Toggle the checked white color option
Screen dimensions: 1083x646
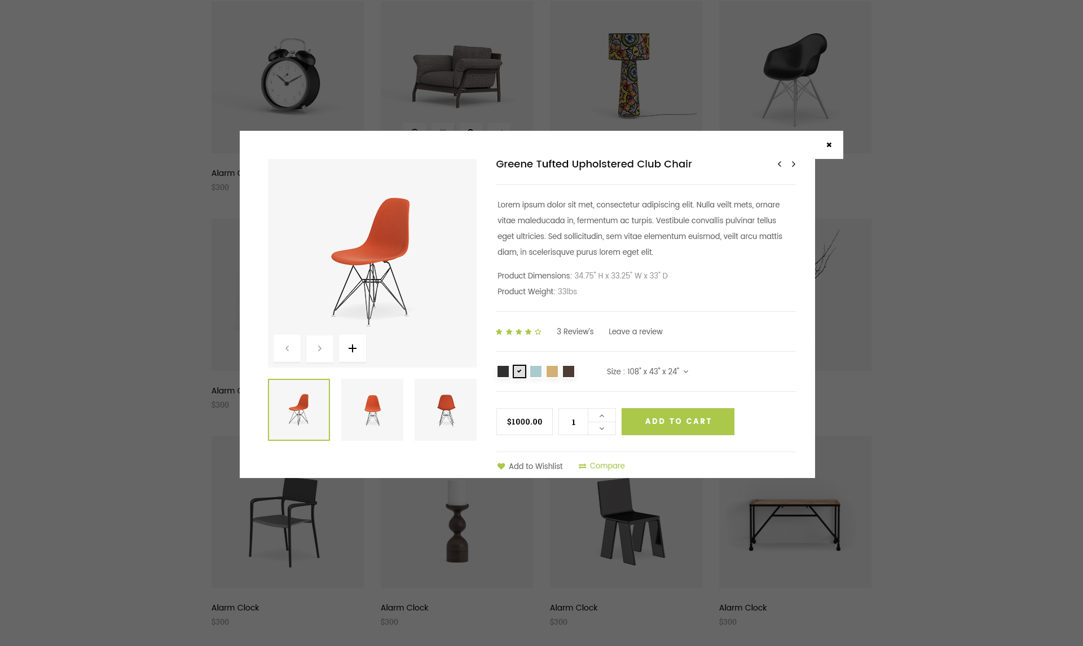[x=520, y=371]
